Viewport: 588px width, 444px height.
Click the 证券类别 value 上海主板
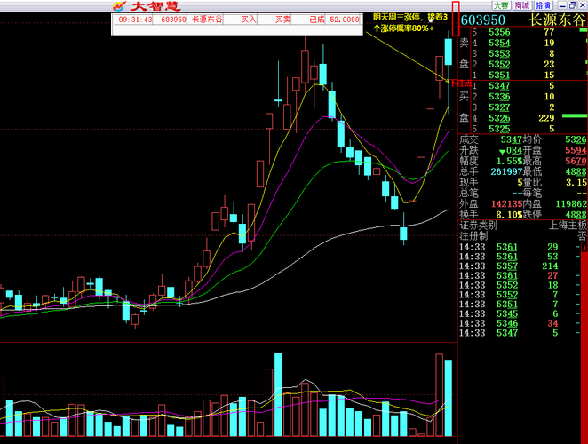[568, 226]
